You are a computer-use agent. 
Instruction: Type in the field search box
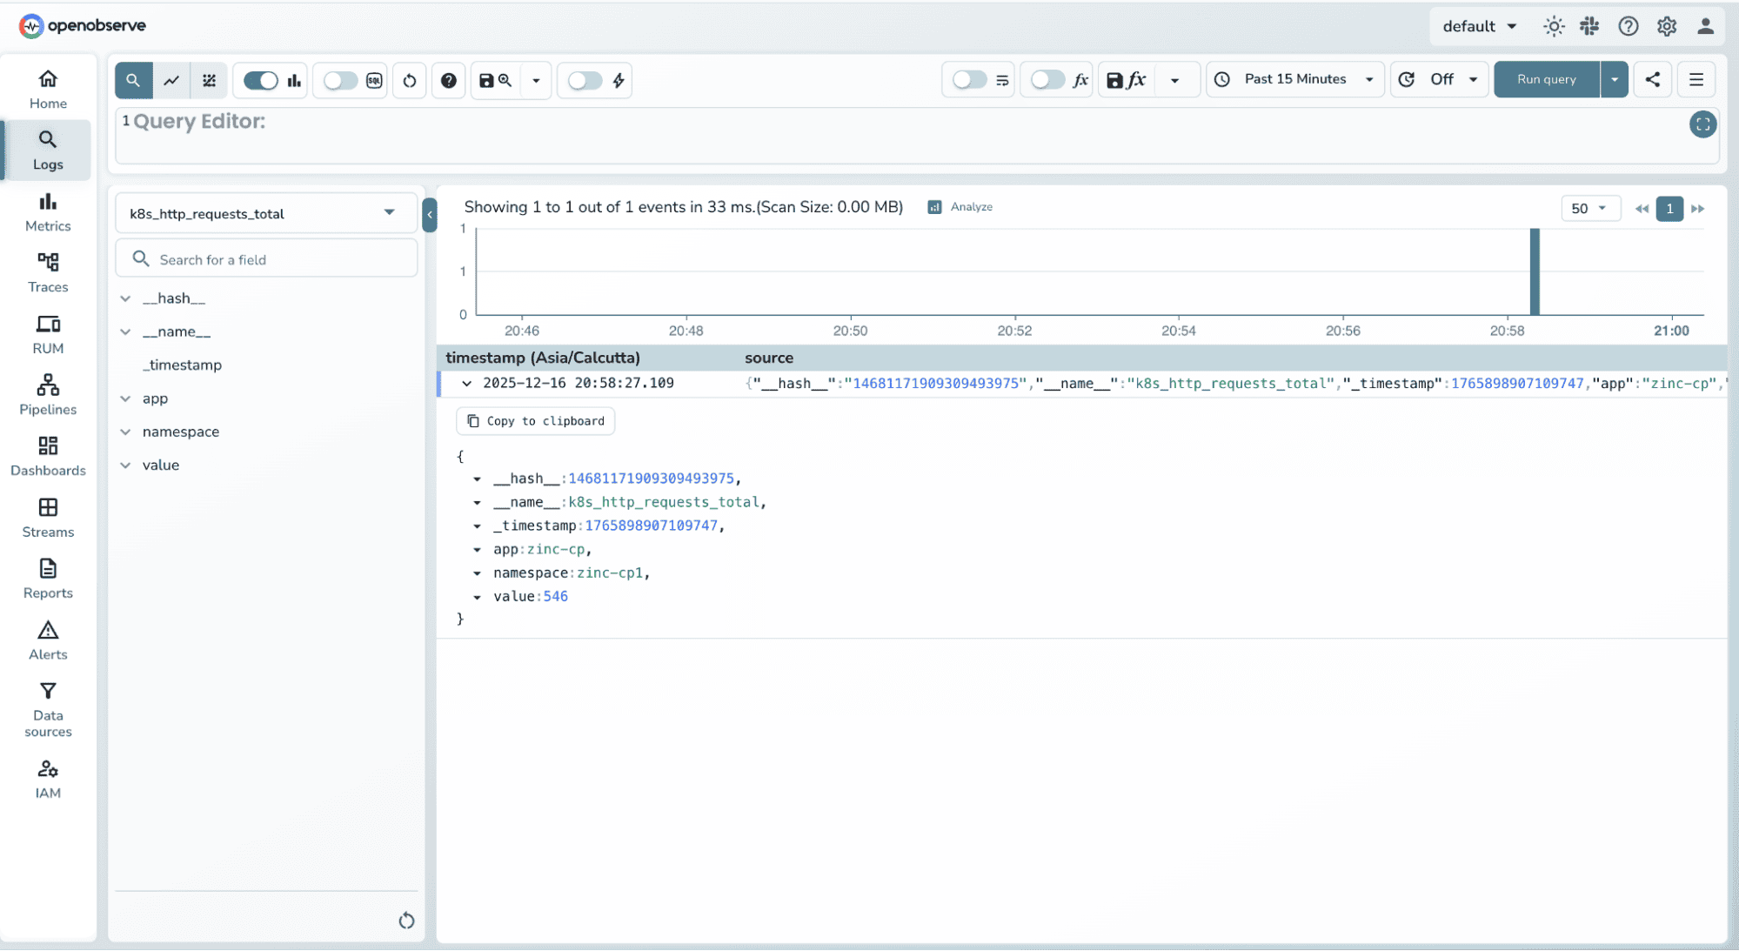point(266,258)
